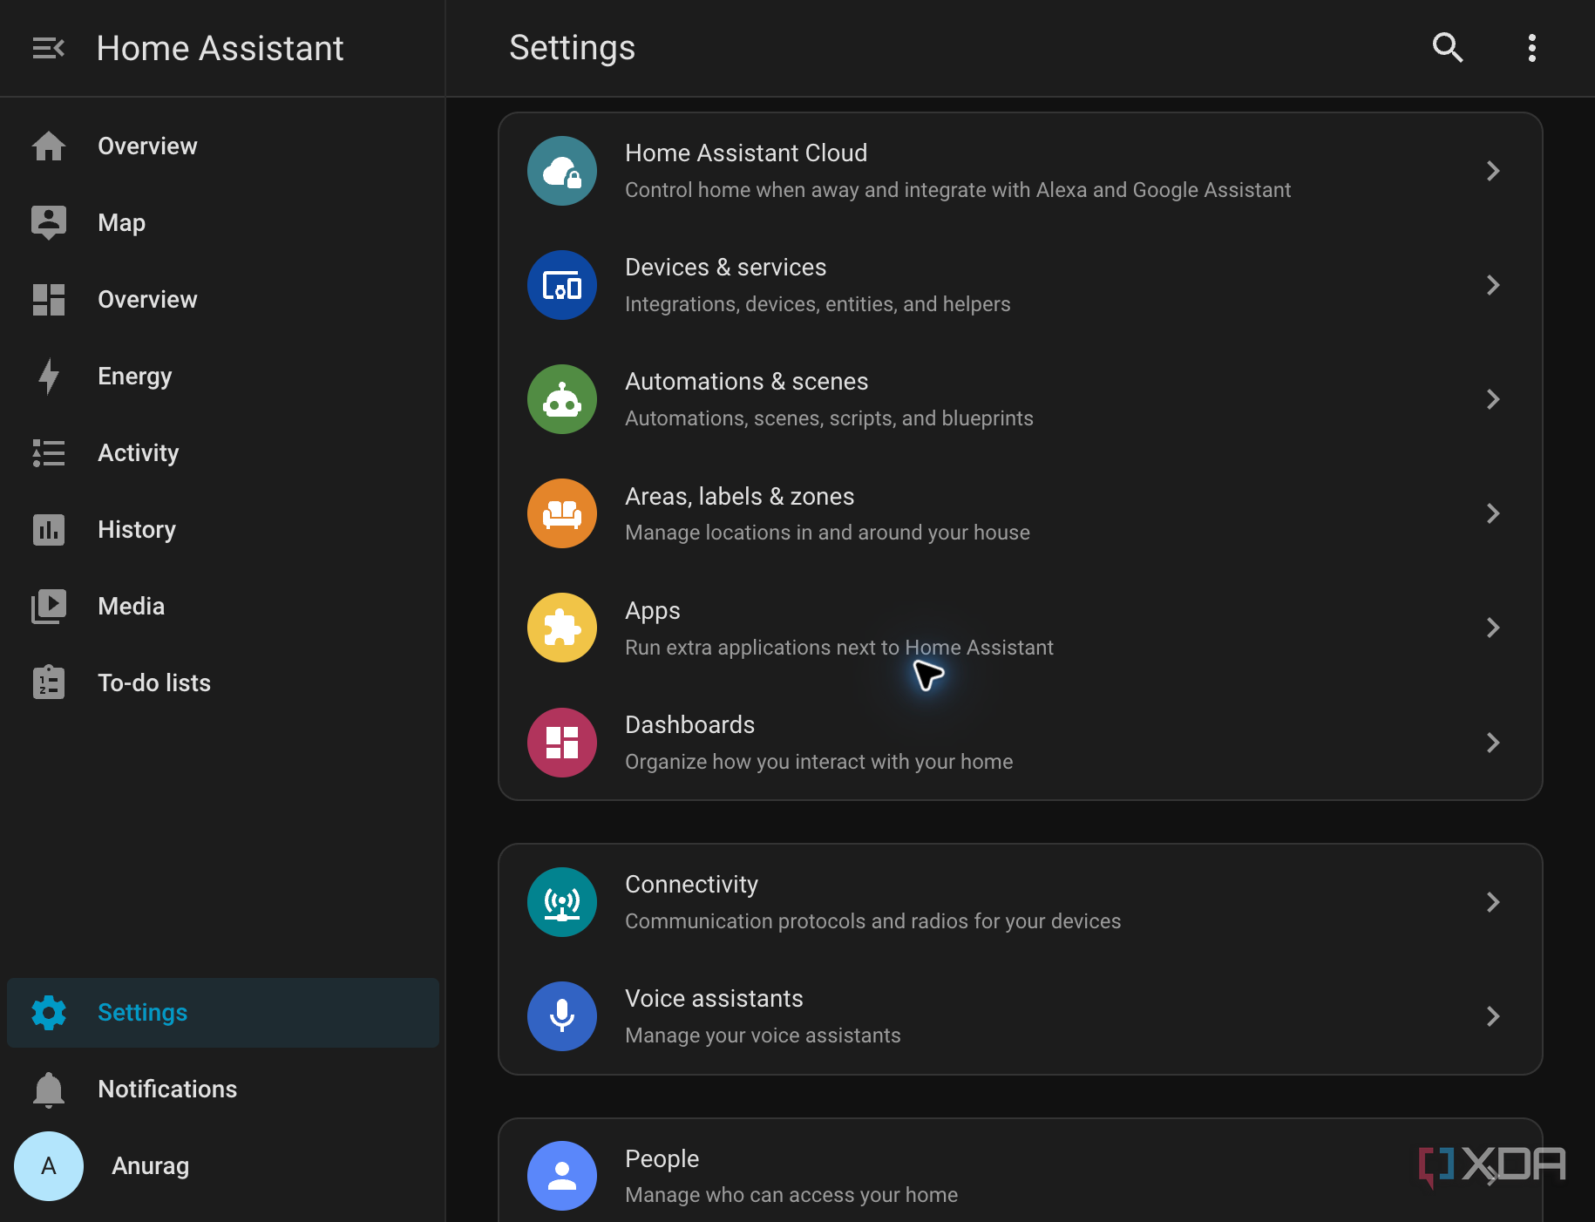This screenshot has height=1222, width=1595.
Task: Open Areas, labels & zones via chevron
Action: (x=1493, y=513)
